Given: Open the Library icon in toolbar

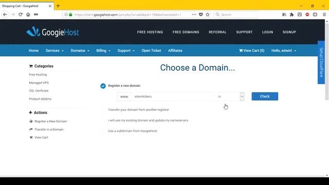Looking at the screenshot, I should tap(284, 14).
